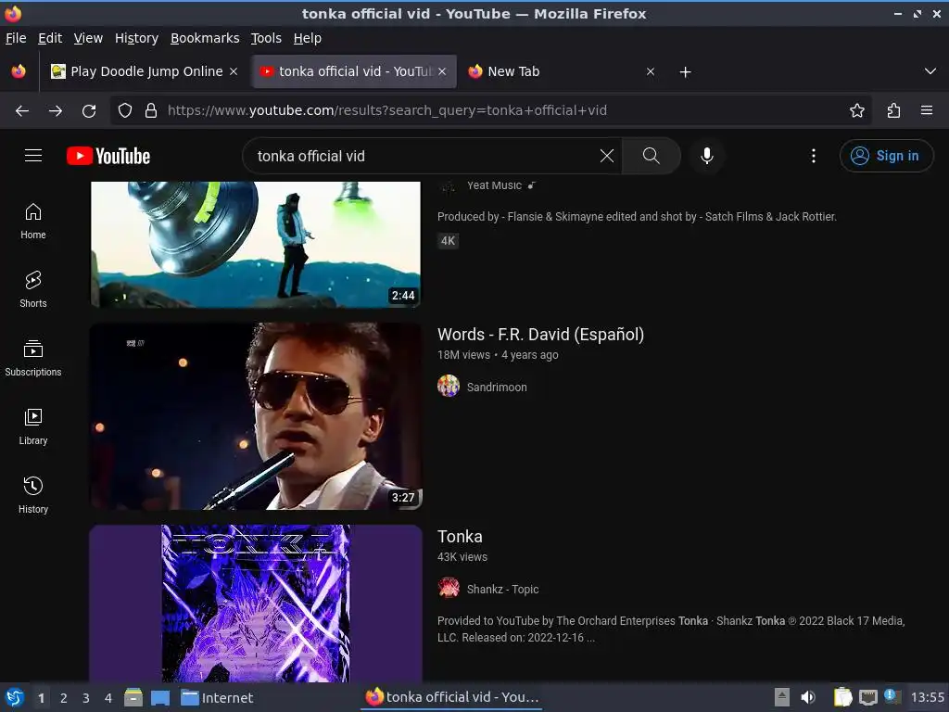The height and width of the screenshot is (712, 949).
Task: Open the Sandrimoon channel name link
Action: (x=497, y=387)
